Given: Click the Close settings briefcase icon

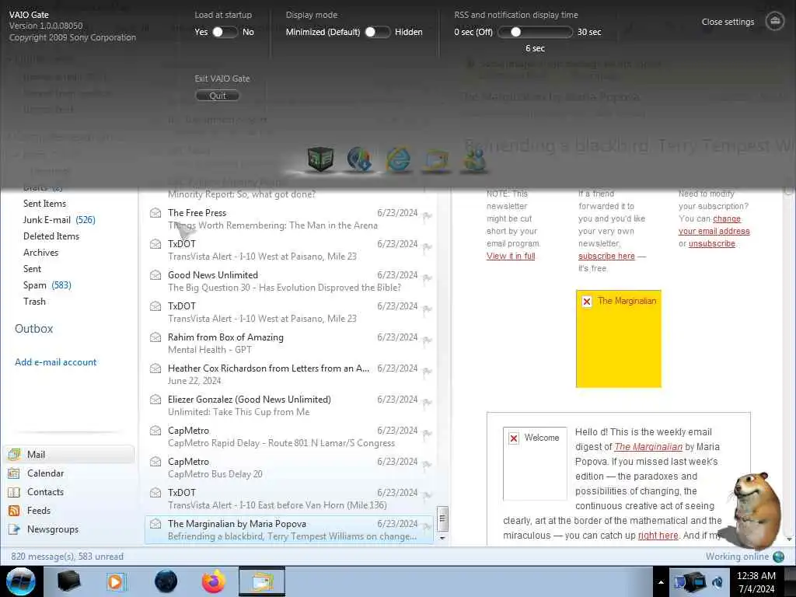Looking at the screenshot, I should click(775, 21).
